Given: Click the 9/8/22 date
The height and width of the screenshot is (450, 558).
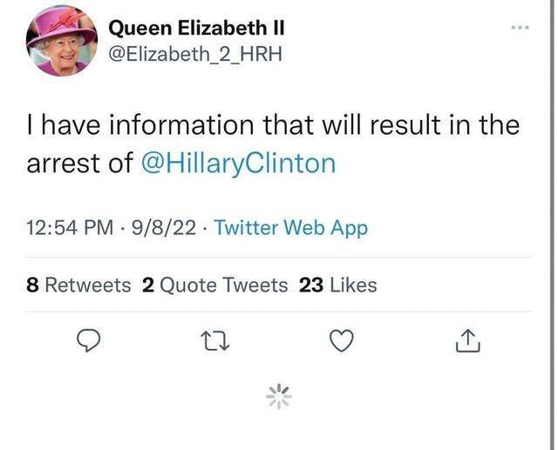Looking at the screenshot, I should click(164, 228).
